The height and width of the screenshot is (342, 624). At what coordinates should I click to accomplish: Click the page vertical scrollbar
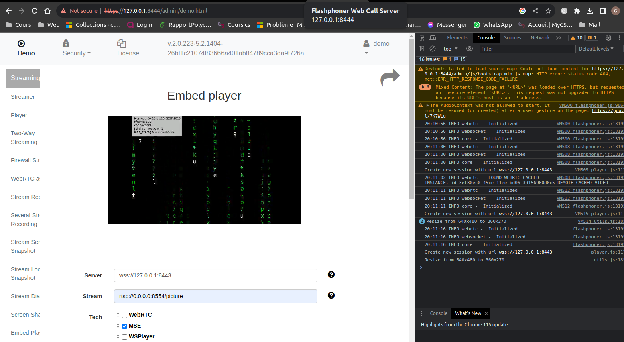[x=411, y=118]
